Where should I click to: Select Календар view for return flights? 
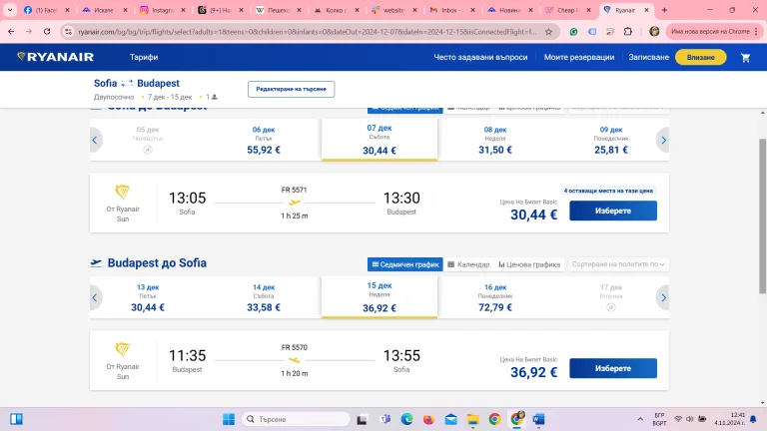click(468, 264)
